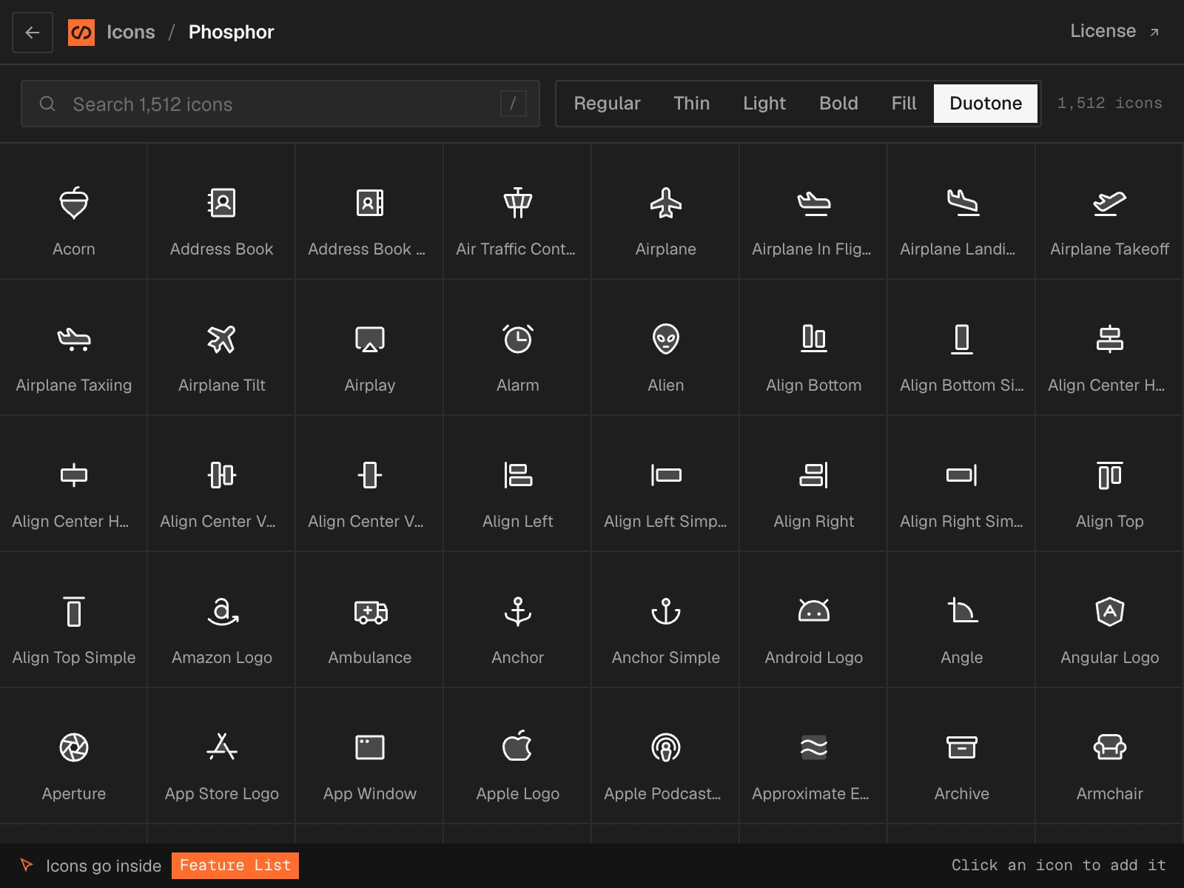1184x888 pixels.
Task: Add the Acorn icon
Action: [74, 212]
